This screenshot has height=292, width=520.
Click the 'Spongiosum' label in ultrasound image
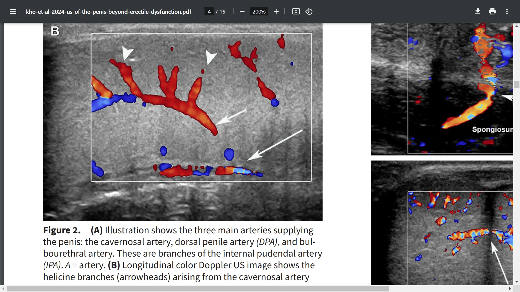493,130
